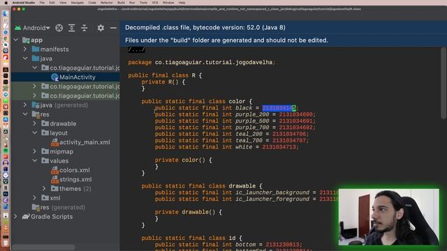Viewport: 447px width, 251px height.
Task: Click the Select Opened File target icon
Action: [x=59, y=28]
